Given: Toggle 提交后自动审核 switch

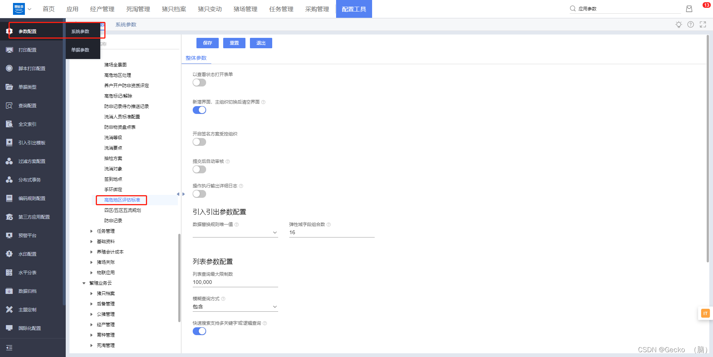Looking at the screenshot, I should click(199, 170).
